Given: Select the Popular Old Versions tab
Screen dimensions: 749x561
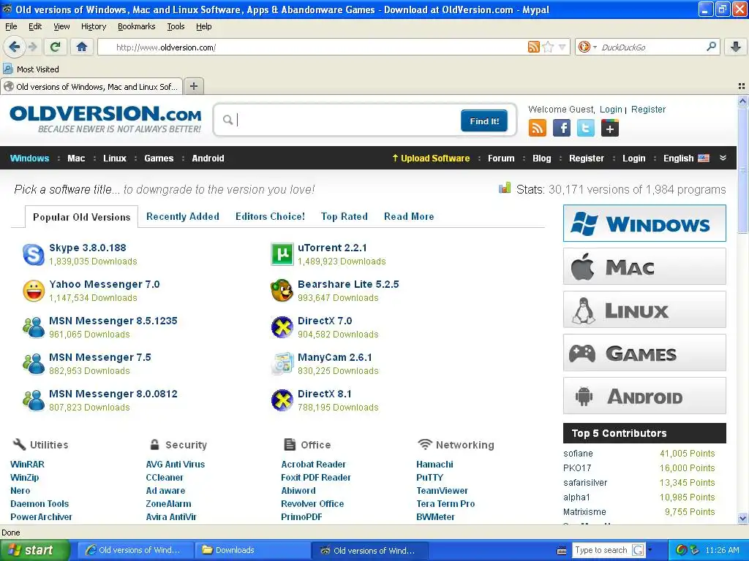Looking at the screenshot, I should click(x=82, y=217).
